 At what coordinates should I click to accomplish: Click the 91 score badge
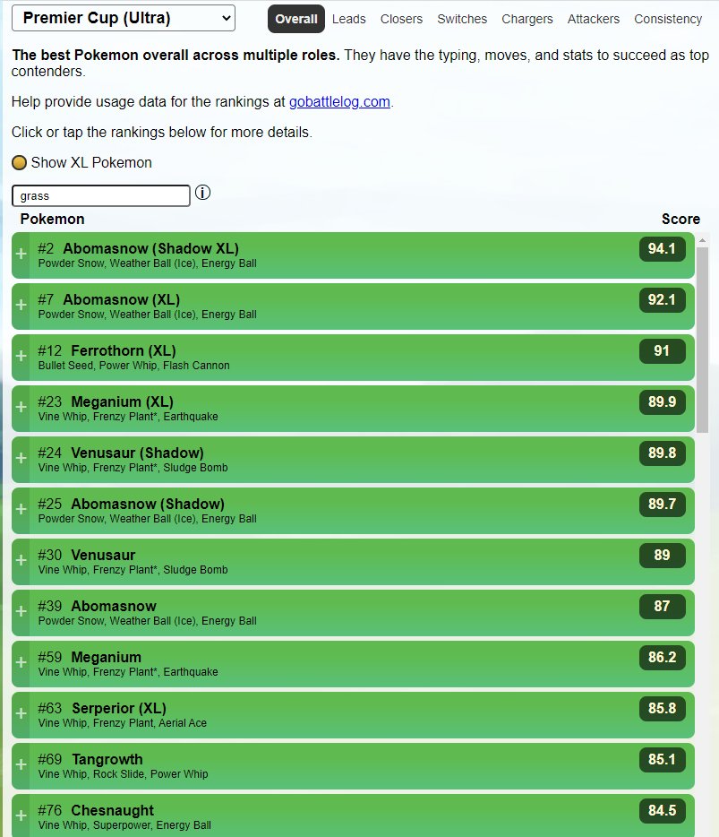coord(662,351)
